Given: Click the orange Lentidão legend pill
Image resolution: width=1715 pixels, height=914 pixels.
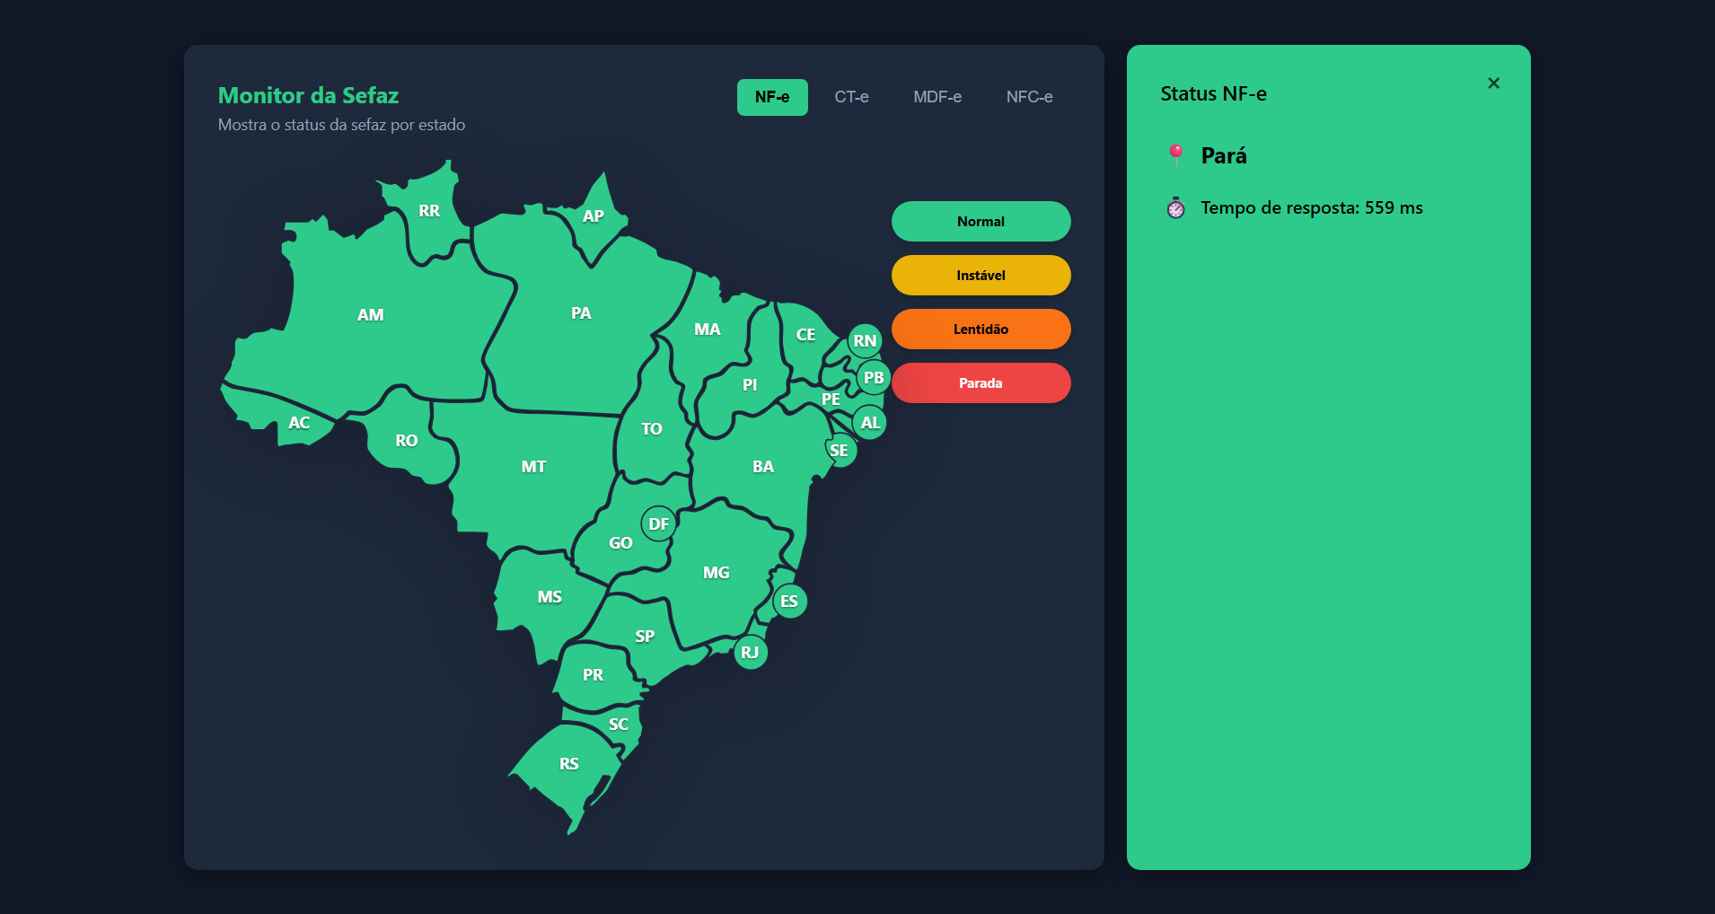Looking at the screenshot, I should pos(981,330).
